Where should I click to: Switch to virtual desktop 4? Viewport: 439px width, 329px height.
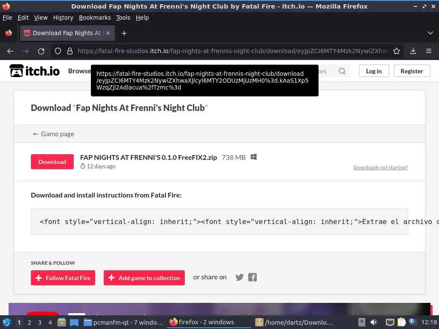point(50,323)
